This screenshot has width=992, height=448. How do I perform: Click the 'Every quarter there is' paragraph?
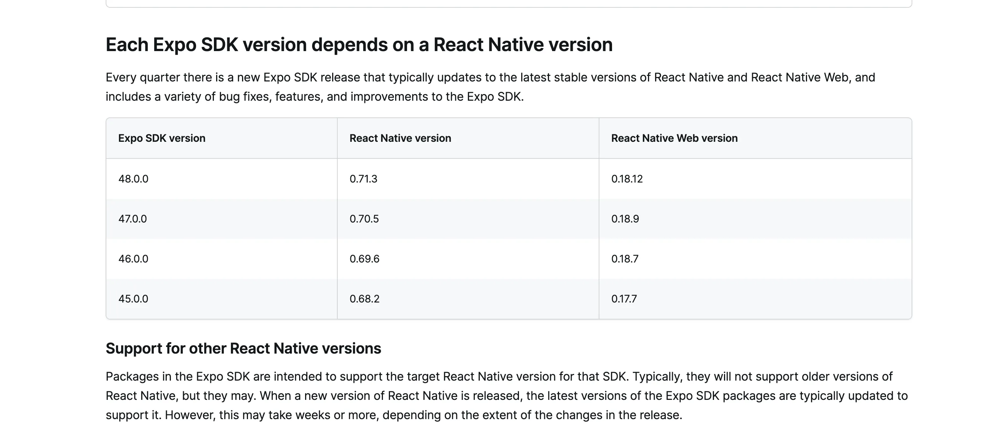pos(490,87)
